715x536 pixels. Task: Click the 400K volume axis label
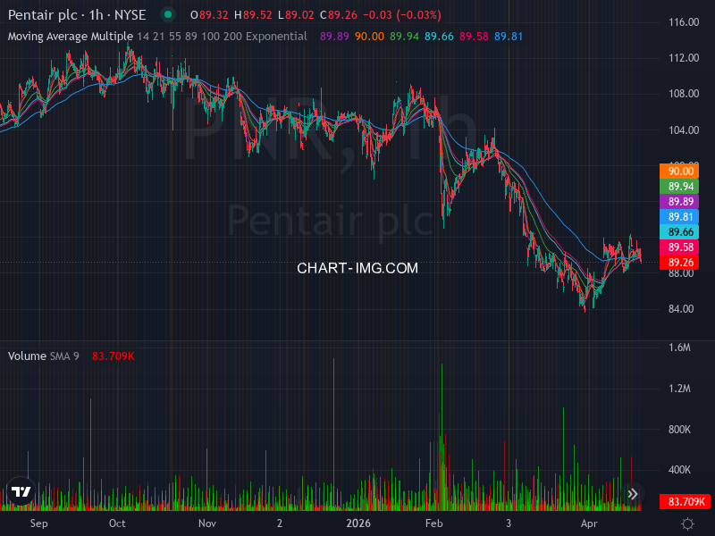point(679,470)
